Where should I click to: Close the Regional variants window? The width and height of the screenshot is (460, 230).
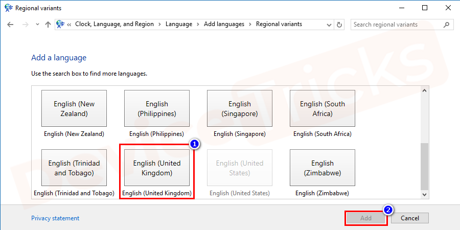point(448,8)
